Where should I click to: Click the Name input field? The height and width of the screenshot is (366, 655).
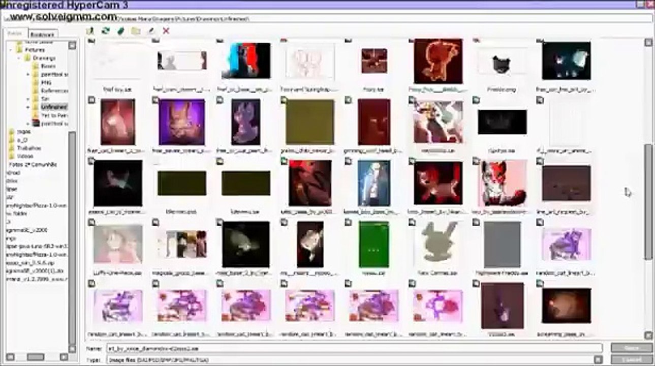(354, 349)
